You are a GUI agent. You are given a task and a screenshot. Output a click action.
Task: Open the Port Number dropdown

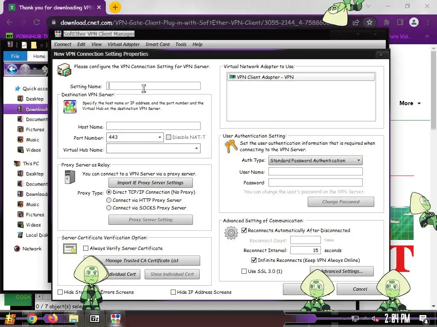tap(160, 137)
